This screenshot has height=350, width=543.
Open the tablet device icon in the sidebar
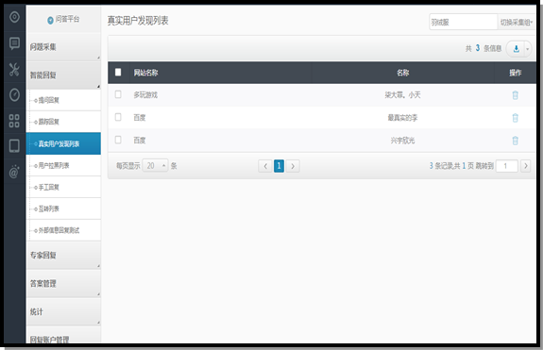point(14,145)
